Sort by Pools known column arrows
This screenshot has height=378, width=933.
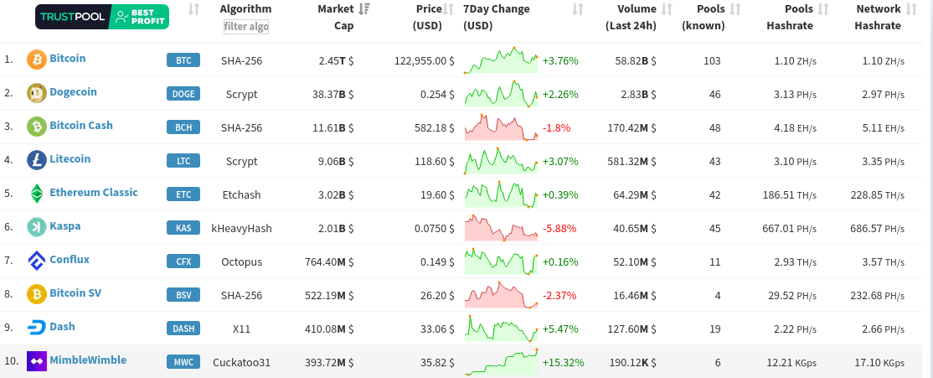coord(735,9)
